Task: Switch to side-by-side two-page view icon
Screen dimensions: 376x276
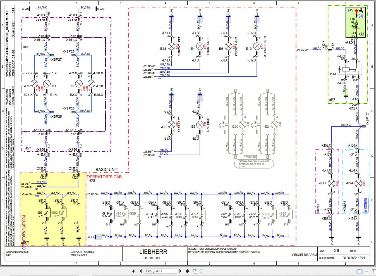Action: click(x=374, y=271)
